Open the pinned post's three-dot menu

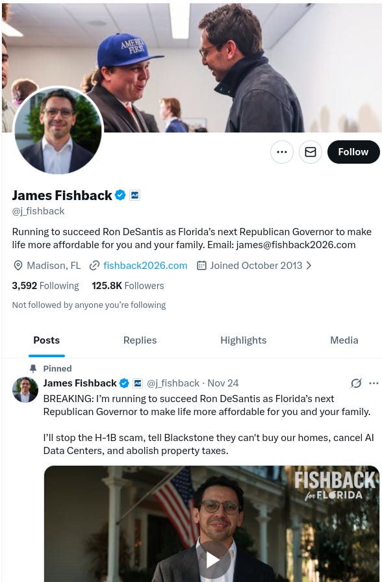point(374,383)
